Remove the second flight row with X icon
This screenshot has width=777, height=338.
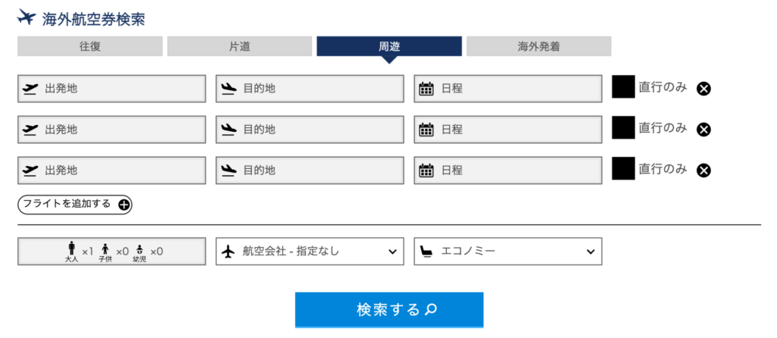tap(703, 129)
